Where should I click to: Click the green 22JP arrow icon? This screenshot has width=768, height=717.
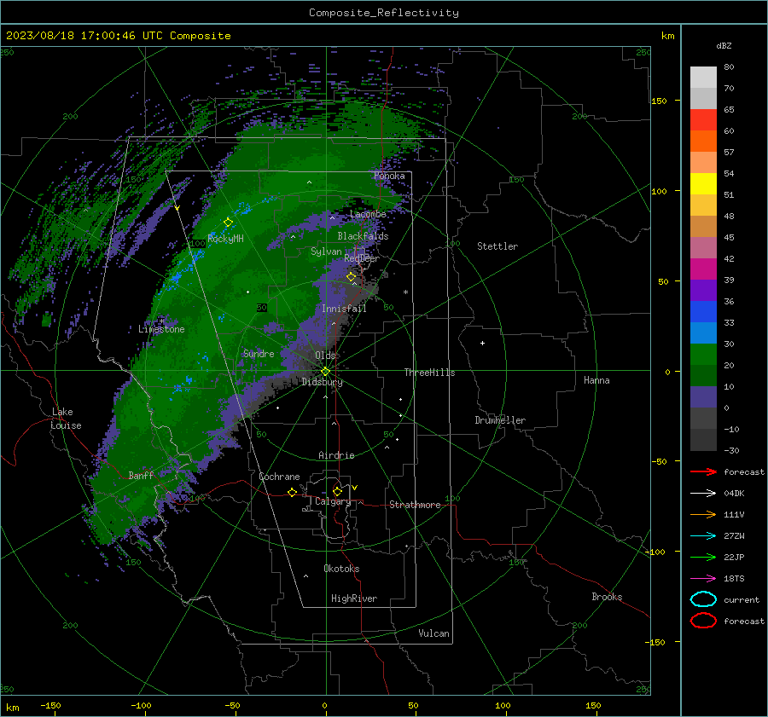703,557
